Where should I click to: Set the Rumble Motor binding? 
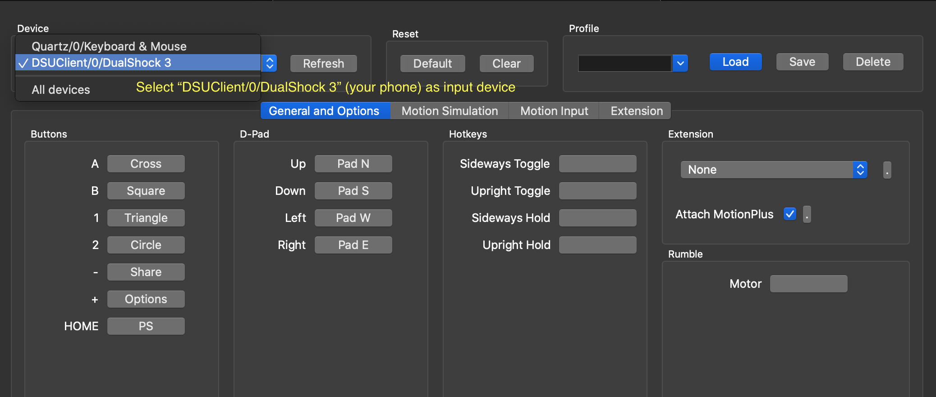[809, 284]
